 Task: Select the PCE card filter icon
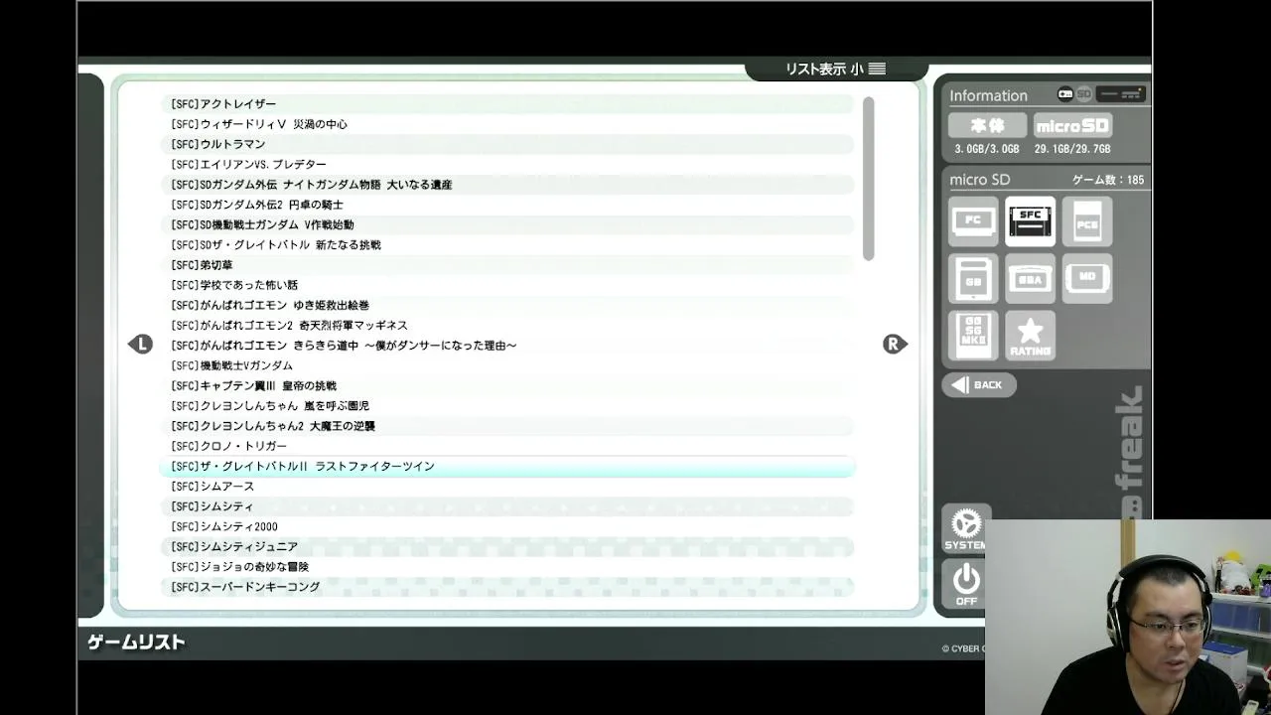(x=1087, y=221)
